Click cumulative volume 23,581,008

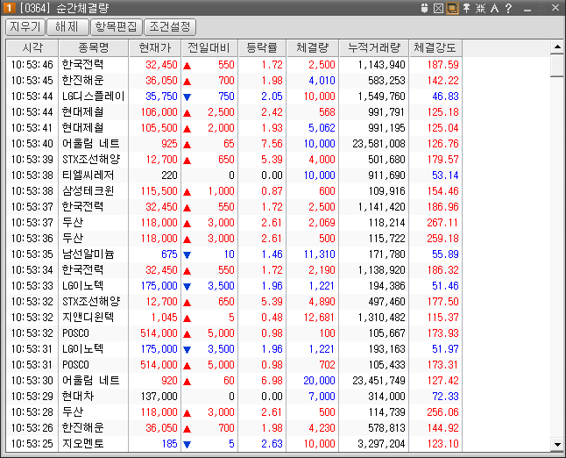379,144
